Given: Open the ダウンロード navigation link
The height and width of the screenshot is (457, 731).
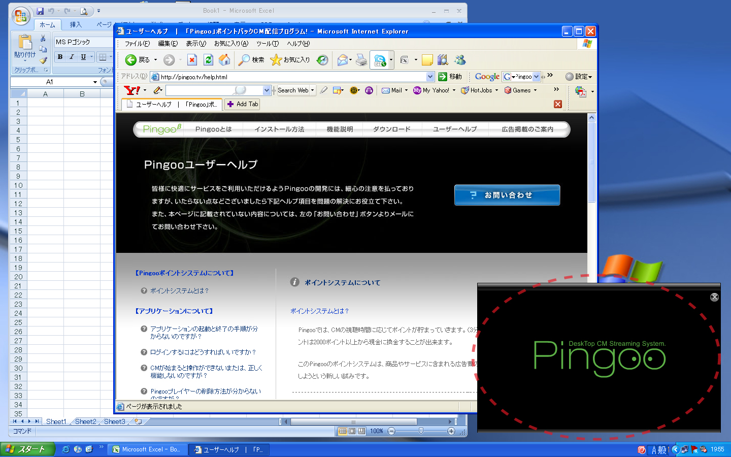Looking at the screenshot, I should click(391, 129).
